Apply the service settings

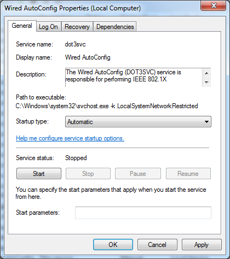point(202,245)
